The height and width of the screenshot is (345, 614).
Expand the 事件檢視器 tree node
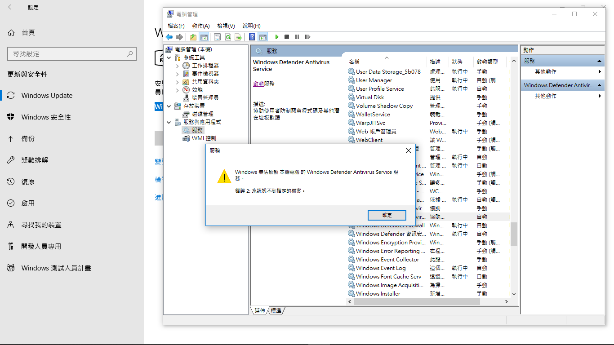[x=178, y=74]
